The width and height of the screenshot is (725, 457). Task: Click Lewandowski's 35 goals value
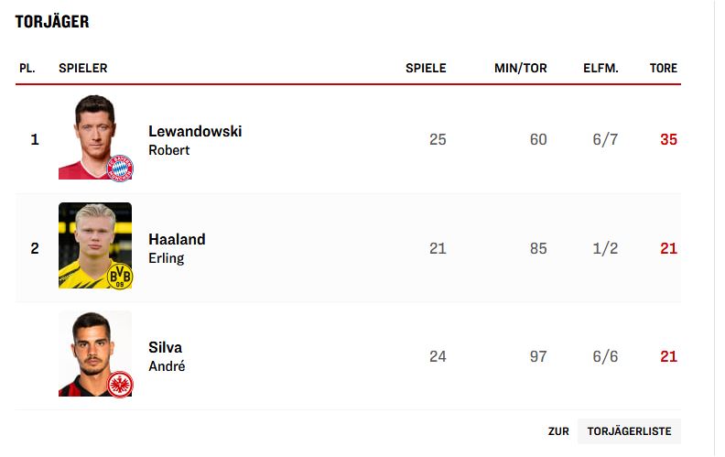coord(668,140)
